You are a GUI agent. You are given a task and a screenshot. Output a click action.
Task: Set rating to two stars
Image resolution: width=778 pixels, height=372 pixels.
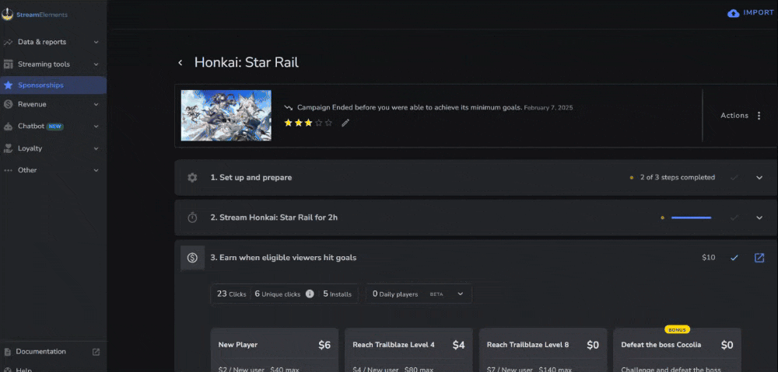(x=298, y=123)
